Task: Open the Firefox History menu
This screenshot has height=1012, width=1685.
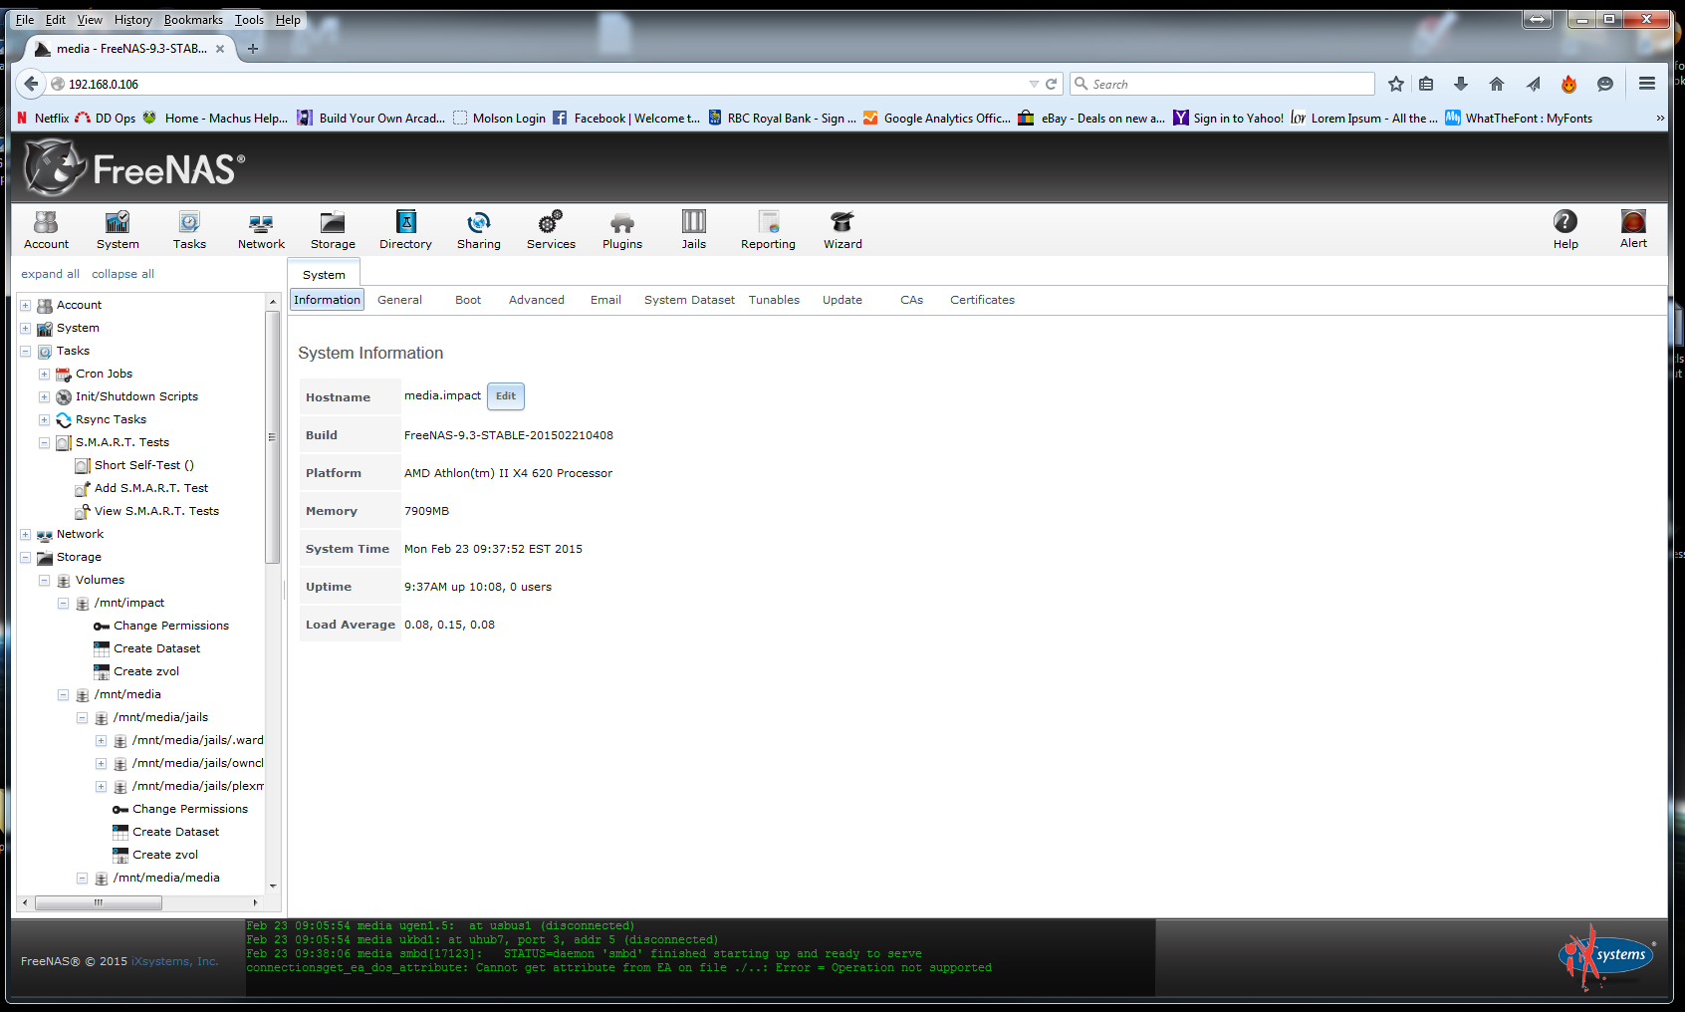Action: coord(133,20)
